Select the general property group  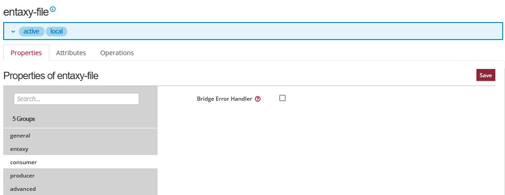(20, 136)
